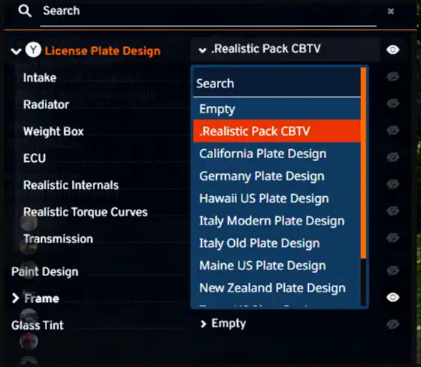
Task: Toggle the ECU row eye icon
Action: click(393, 157)
